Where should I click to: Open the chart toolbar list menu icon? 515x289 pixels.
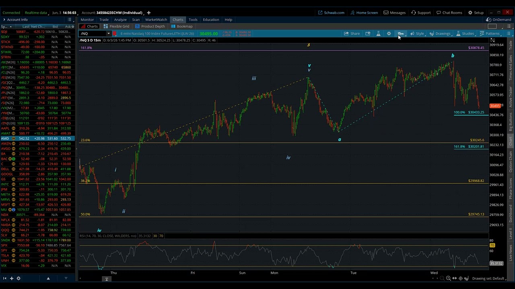pyautogui.click(x=509, y=34)
